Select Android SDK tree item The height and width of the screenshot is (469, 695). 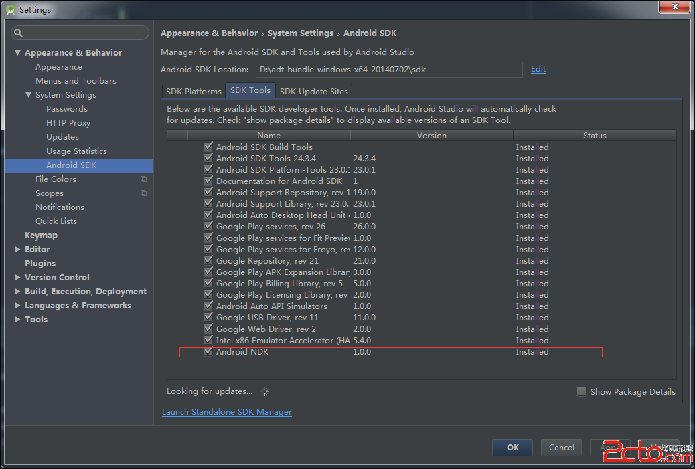coord(79,165)
